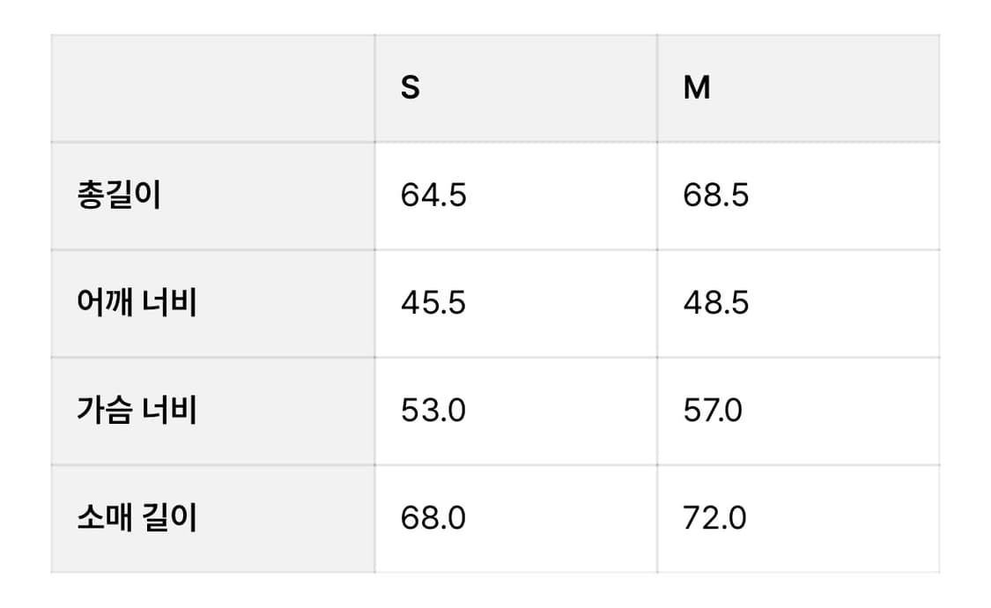Pick the 72.0 sleeve length cell

[714, 518]
